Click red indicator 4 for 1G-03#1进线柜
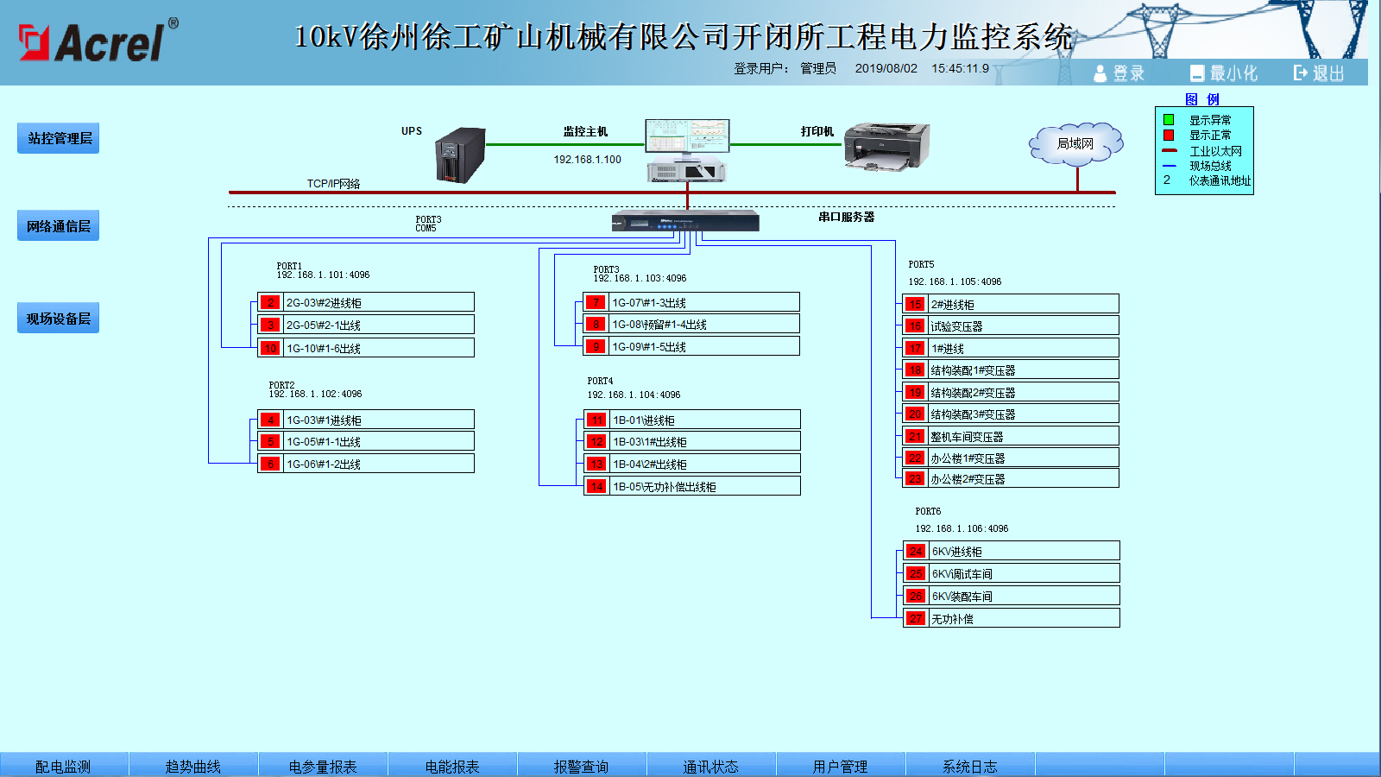Screen dimensions: 1381x777 pos(270,420)
